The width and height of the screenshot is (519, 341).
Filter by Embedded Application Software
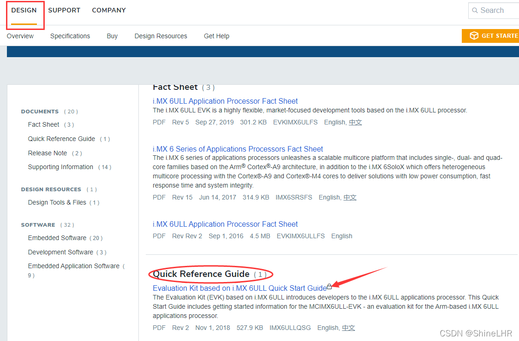74,266
